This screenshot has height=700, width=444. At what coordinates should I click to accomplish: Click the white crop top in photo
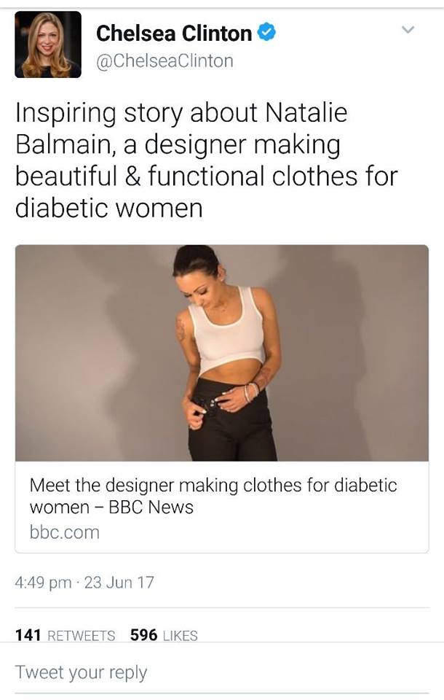tap(227, 332)
